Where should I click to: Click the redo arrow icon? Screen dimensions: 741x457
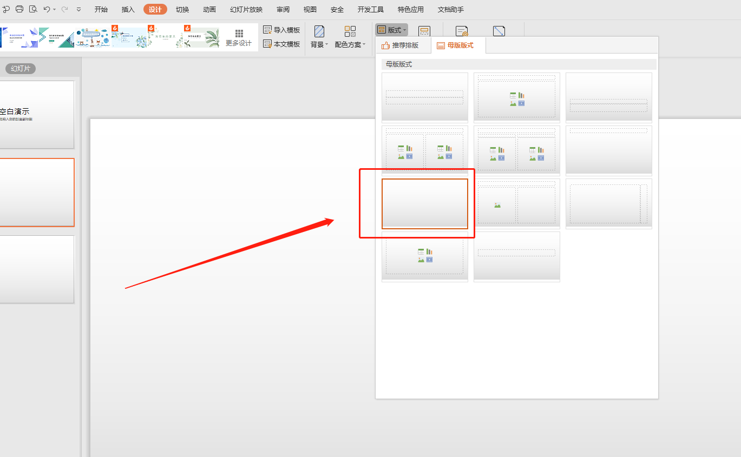[65, 9]
